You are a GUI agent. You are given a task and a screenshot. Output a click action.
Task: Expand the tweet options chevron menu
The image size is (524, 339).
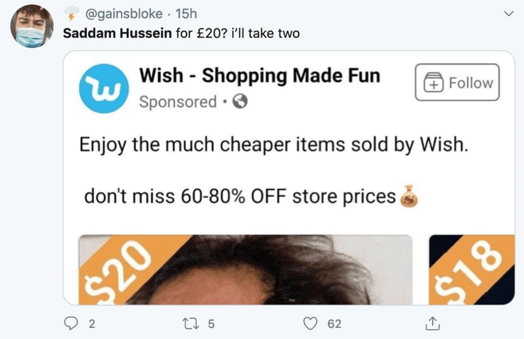pos(507,13)
